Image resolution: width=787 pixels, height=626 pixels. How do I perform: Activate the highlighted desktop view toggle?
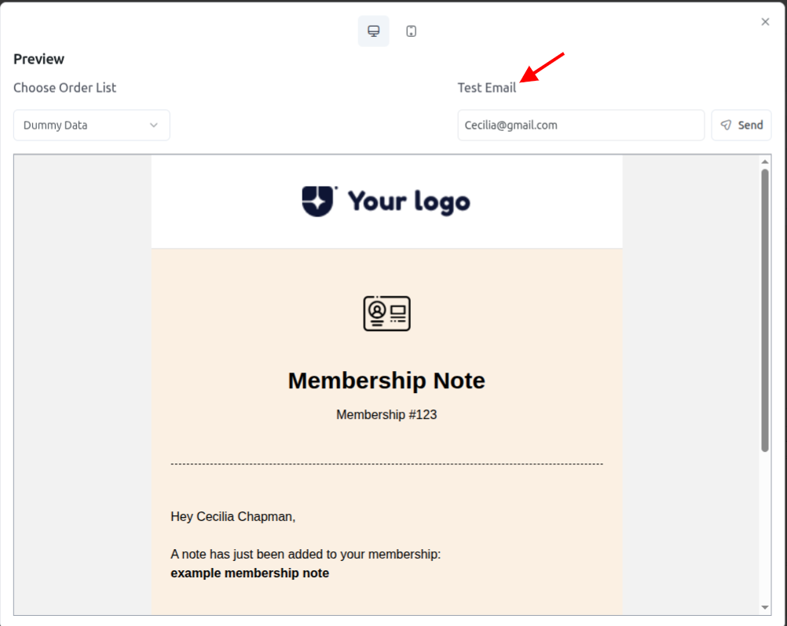click(x=373, y=31)
